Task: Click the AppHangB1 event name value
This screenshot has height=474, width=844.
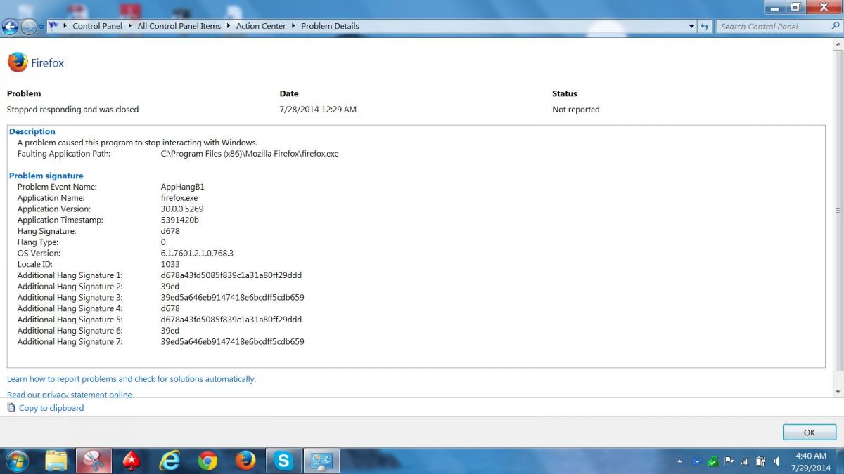Action: [x=182, y=187]
